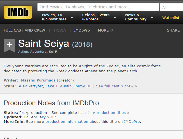Click the Updated 12 February 2017 text
Screen dimensions: 183x139
tap(30, 117)
